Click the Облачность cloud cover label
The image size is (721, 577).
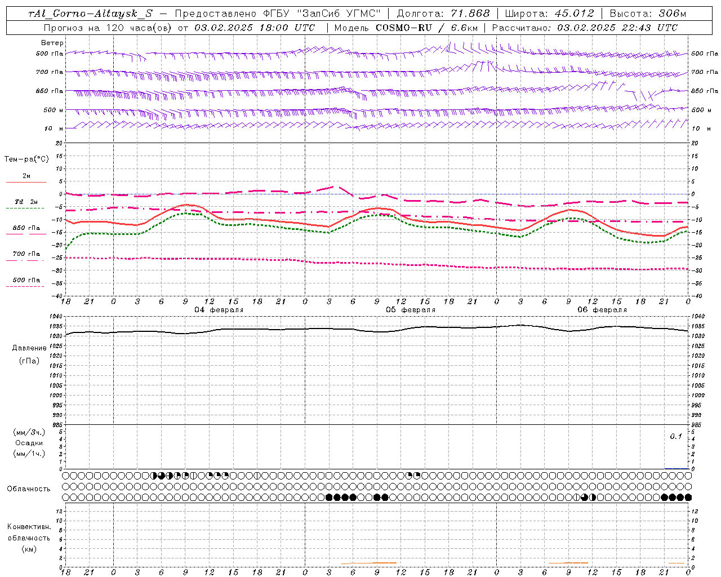(x=29, y=489)
